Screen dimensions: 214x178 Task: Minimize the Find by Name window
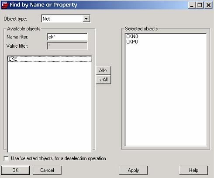tap(192, 5)
